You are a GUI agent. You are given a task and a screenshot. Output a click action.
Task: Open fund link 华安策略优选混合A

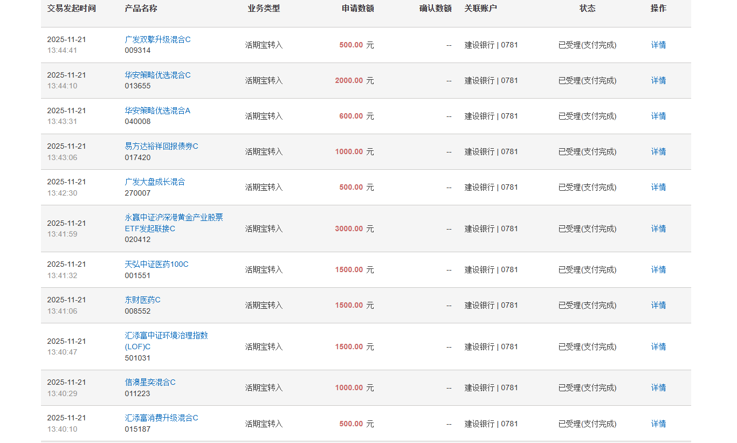[x=157, y=110]
